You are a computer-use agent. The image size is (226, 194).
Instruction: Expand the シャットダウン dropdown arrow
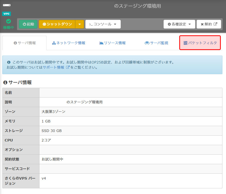79,24
